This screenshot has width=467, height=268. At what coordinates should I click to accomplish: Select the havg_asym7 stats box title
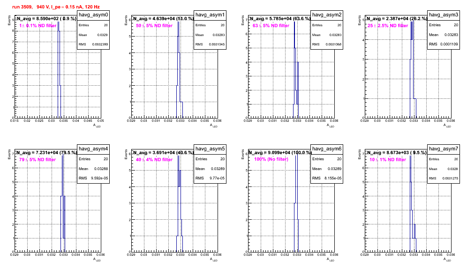coord(444,149)
